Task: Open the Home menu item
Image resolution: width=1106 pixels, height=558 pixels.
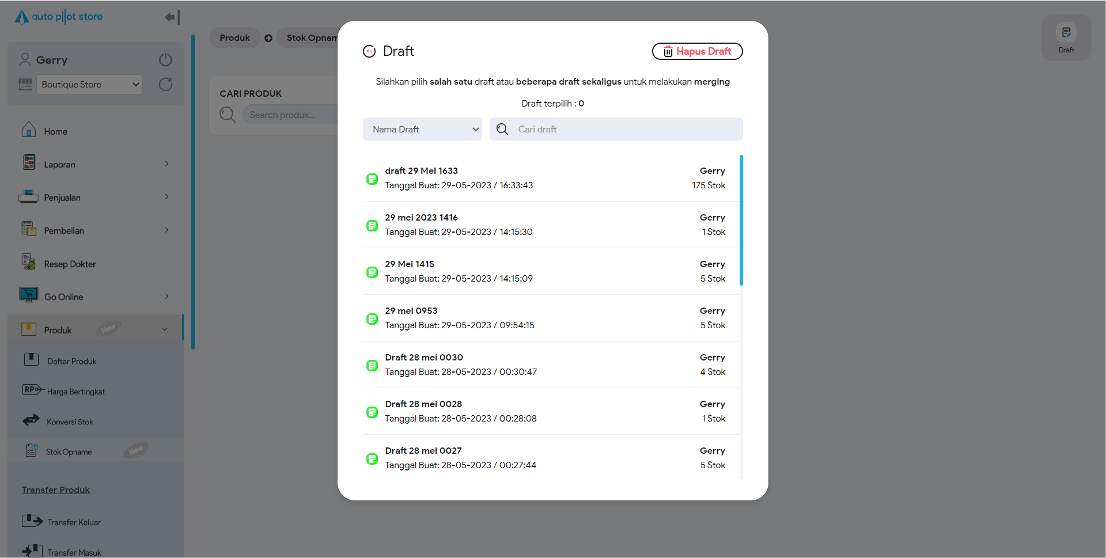Action: coord(56,131)
